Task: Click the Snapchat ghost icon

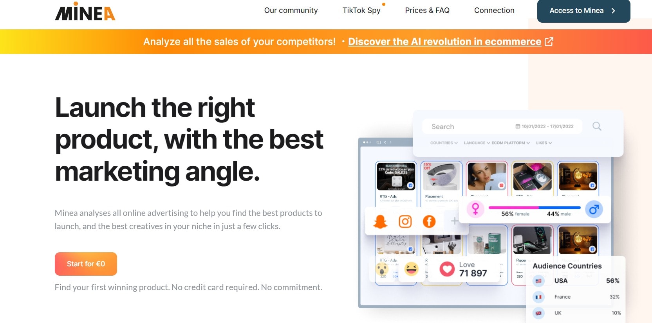Action: point(380,222)
